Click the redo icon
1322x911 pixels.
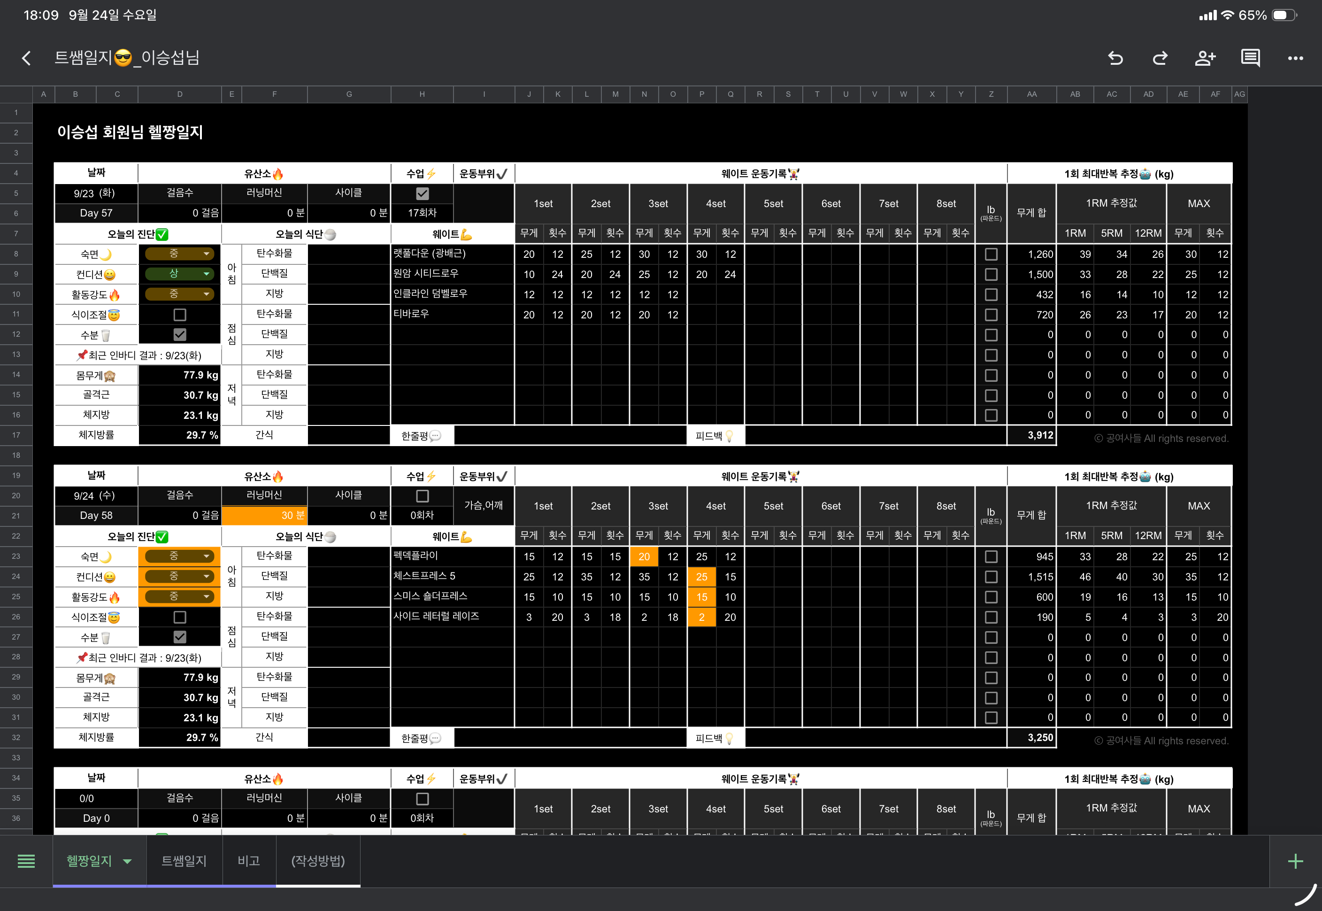pyautogui.click(x=1160, y=58)
